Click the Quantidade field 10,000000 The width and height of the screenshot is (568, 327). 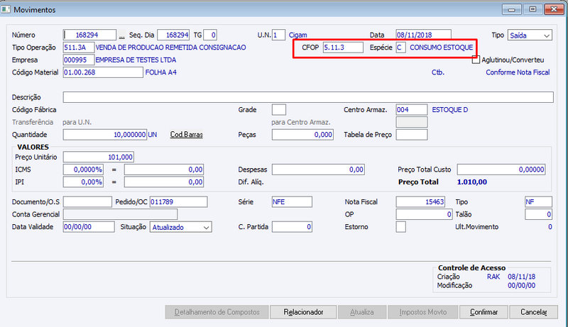[105, 135]
